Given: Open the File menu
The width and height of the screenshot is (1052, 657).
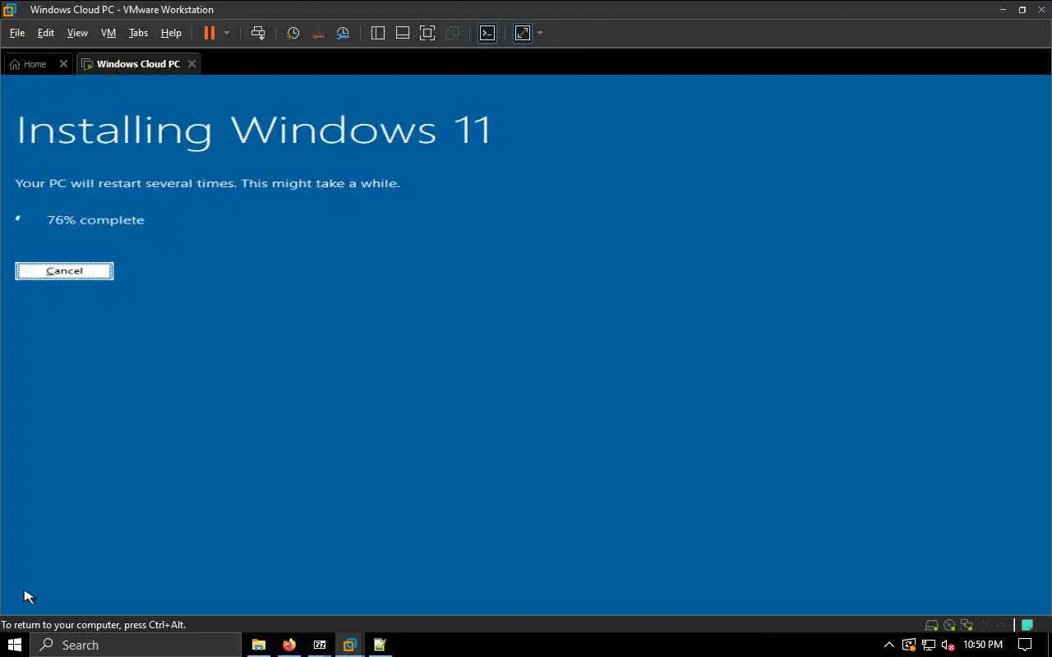Looking at the screenshot, I should tap(16, 33).
